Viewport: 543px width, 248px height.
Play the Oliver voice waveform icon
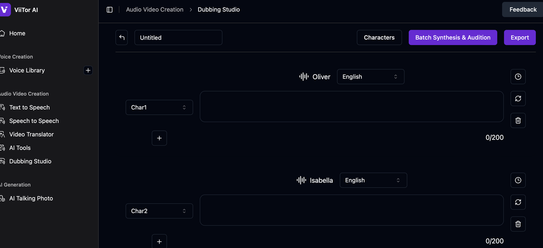click(304, 77)
